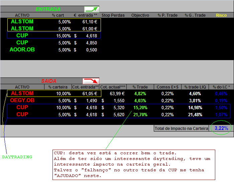
Task: Click the blue 1,07% I.C value
Action: [221, 115]
